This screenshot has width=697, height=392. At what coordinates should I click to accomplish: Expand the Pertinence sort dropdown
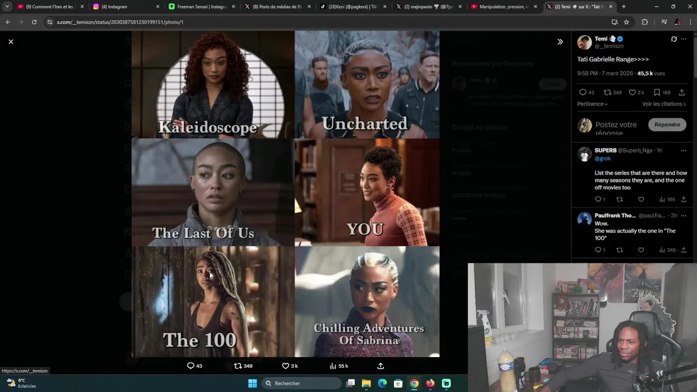(x=592, y=104)
